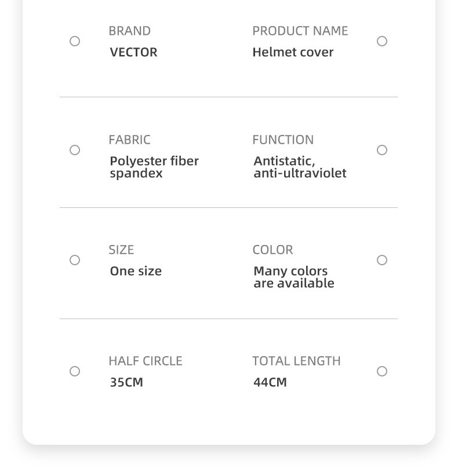Image resolution: width=458 pixels, height=472 pixels.
Task: Click the circle left of FABRIC
Action: 75,150
